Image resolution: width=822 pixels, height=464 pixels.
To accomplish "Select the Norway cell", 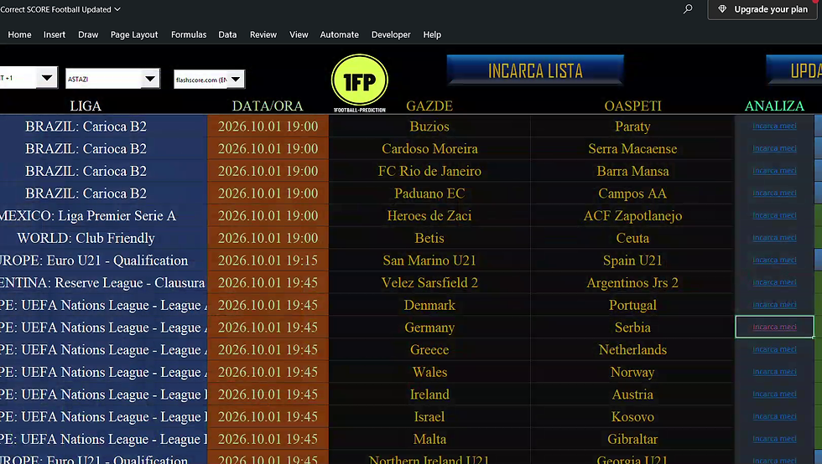I will (x=632, y=373).
